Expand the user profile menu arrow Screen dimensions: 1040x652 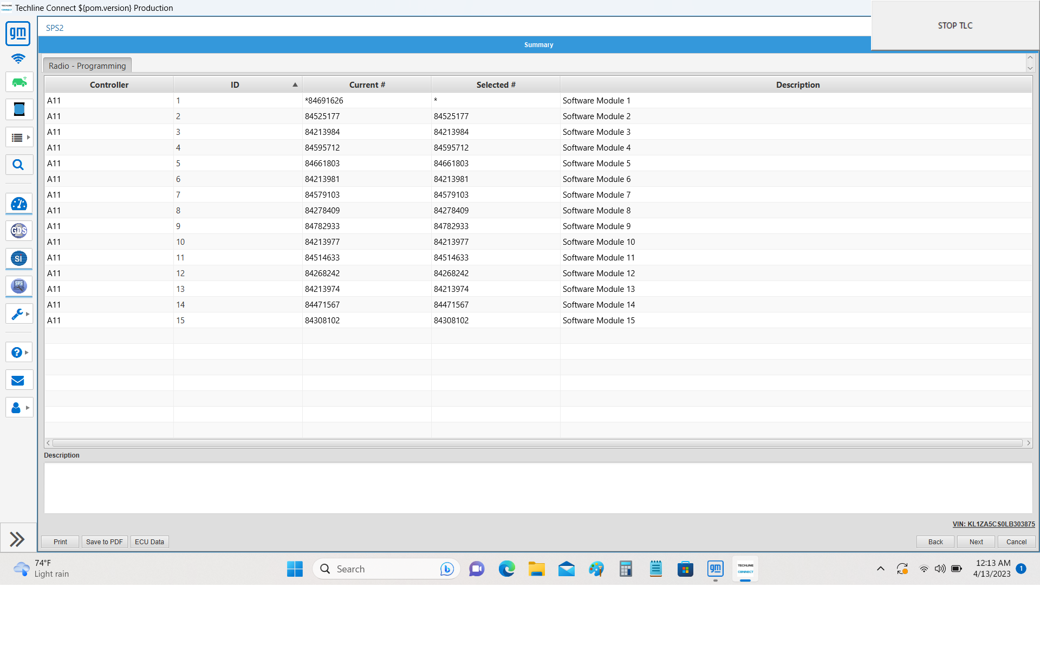coord(28,408)
